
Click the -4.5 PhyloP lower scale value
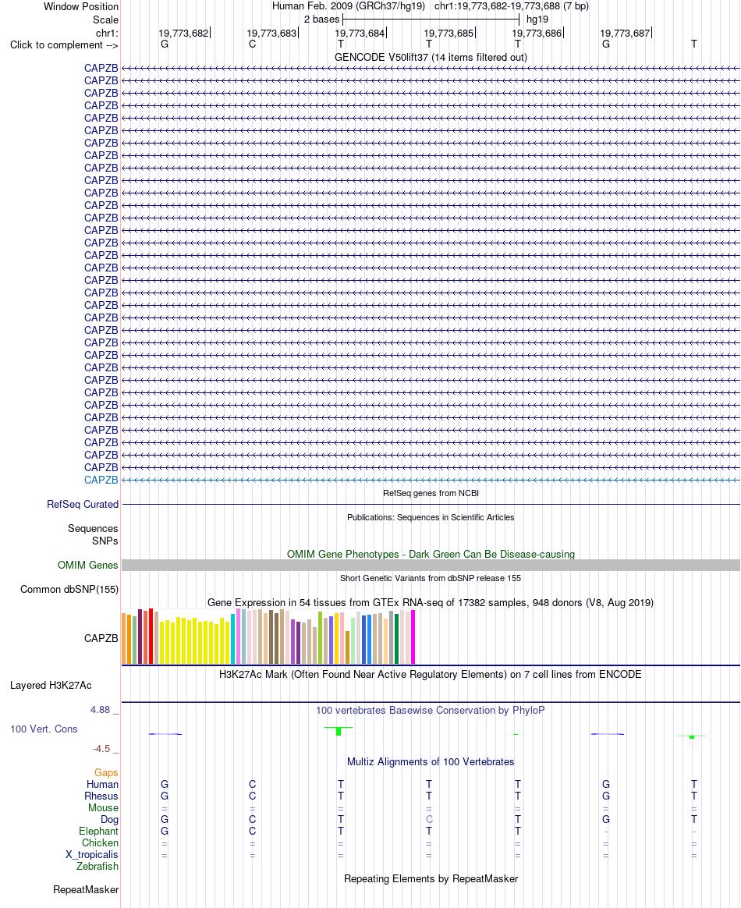(101, 749)
